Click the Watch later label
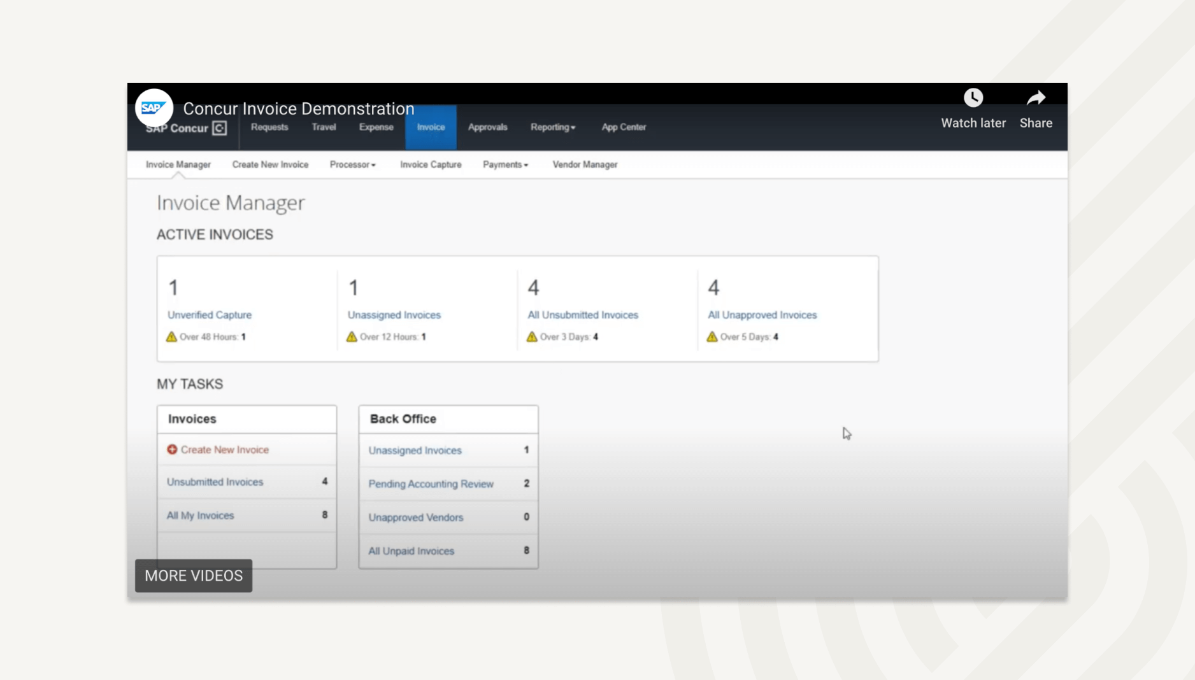Viewport: 1195px width, 680px height. [x=973, y=123]
